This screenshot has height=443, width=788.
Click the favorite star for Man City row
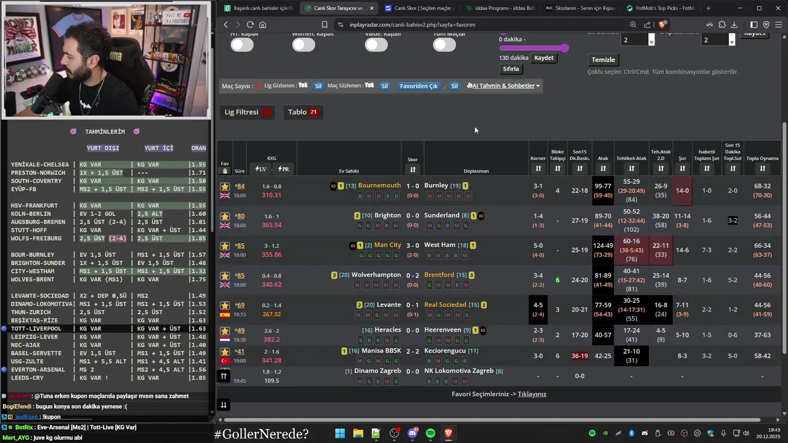coord(225,245)
